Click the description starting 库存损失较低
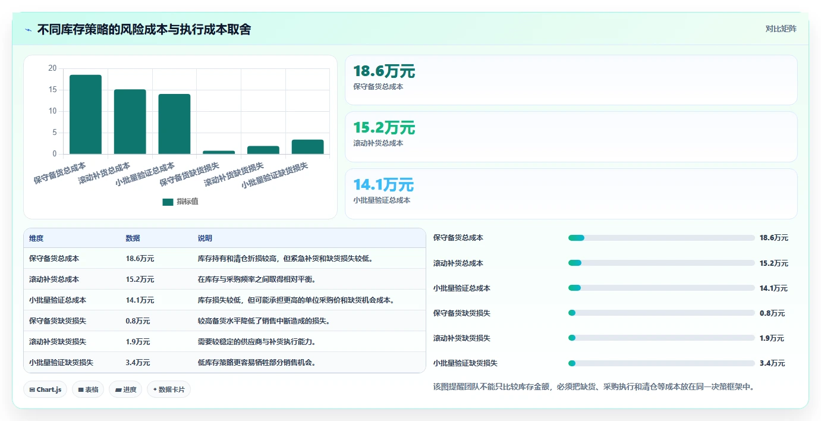 click(x=297, y=300)
